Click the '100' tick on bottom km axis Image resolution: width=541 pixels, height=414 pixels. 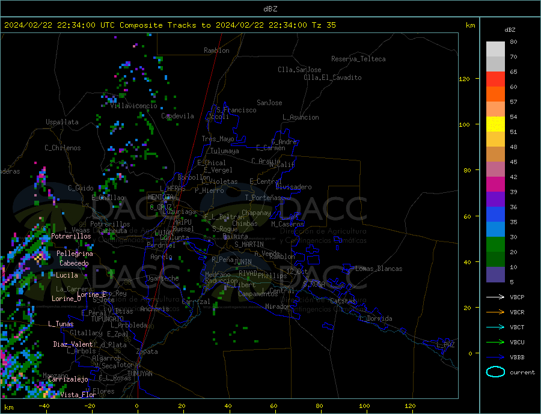click(364, 406)
